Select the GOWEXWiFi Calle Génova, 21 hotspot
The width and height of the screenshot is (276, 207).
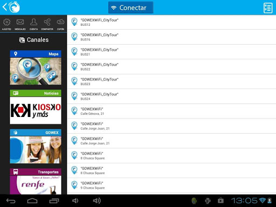pyautogui.click(x=171, y=111)
